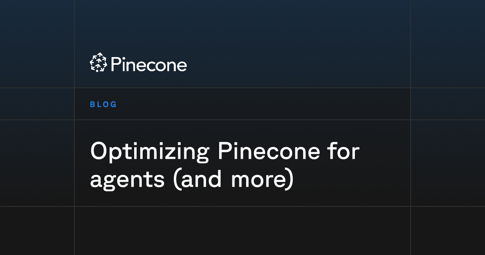Click the blank margin cell left of BLOG
This screenshot has width=485, height=255.
coord(37,104)
